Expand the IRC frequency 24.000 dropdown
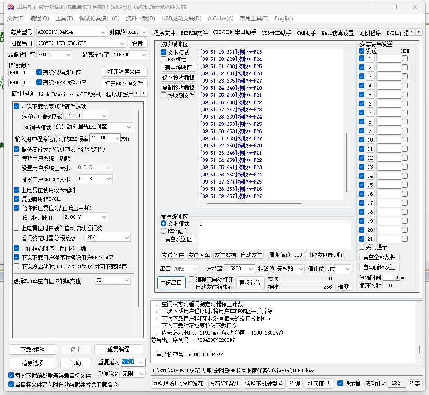Image resolution: width=429 pixels, height=395 pixels. (117, 138)
